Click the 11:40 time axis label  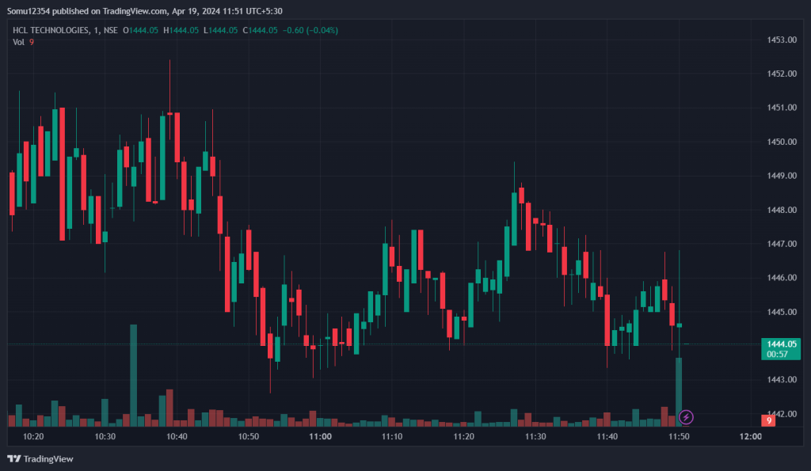pos(607,436)
